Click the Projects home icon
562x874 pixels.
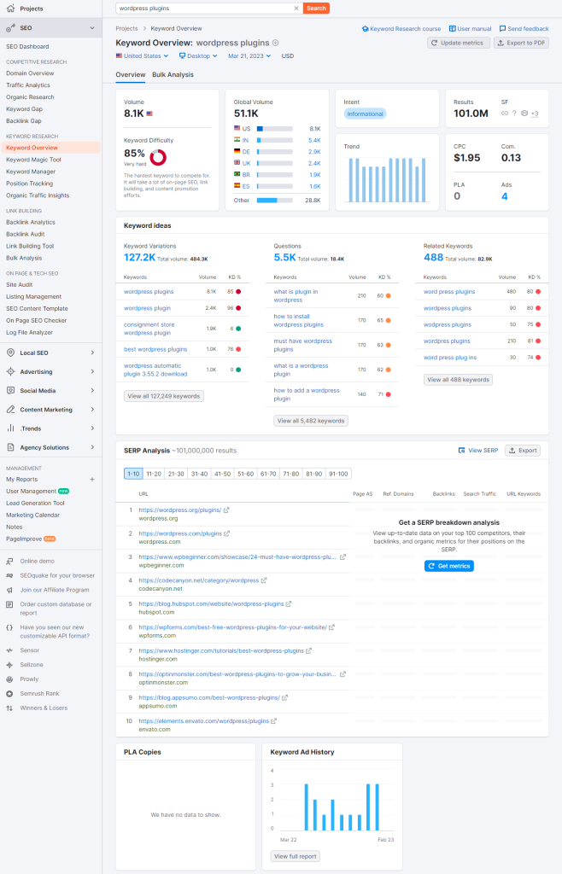[10, 9]
